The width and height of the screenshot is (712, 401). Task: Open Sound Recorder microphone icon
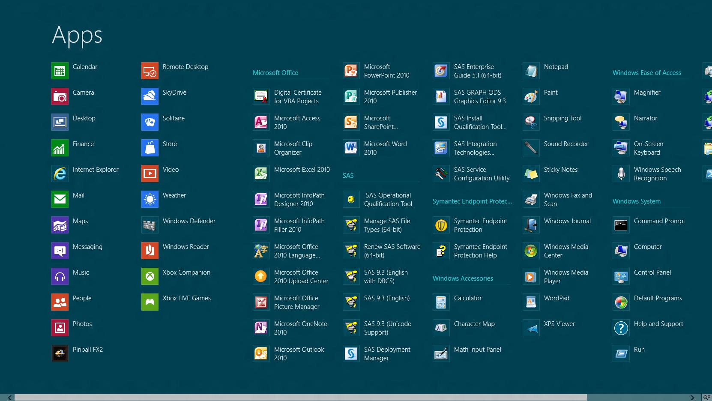click(531, 148)
